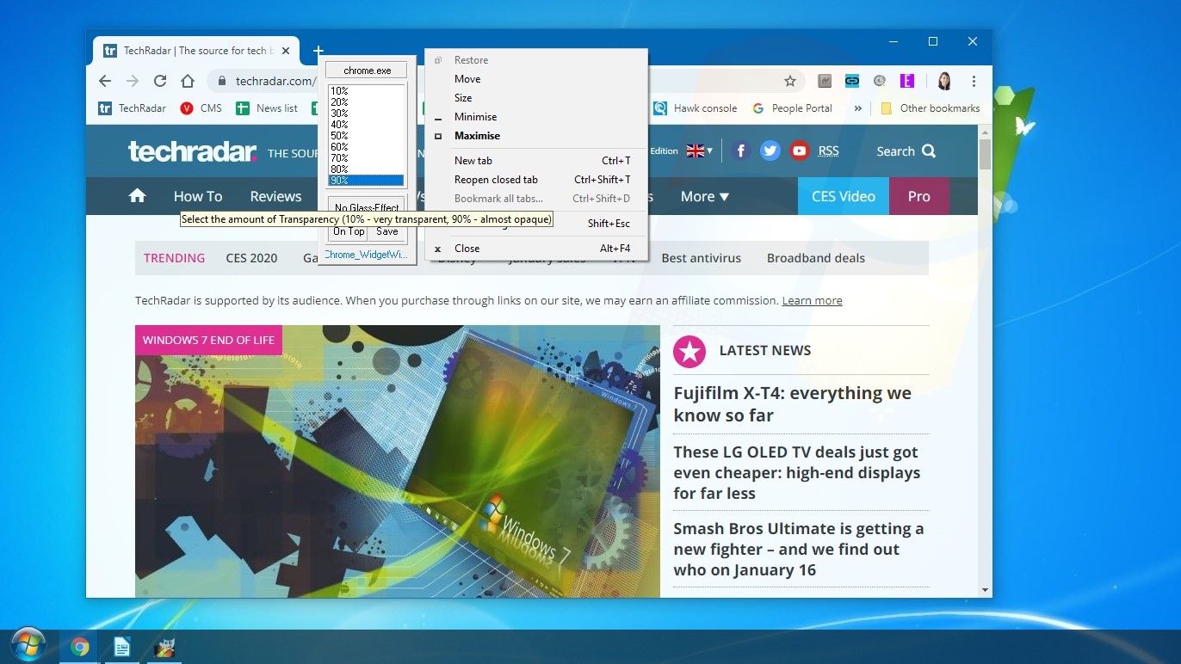Select 30% transparency in the list
The height and width of the screenshot is (664, 1181).
(366, 114)
